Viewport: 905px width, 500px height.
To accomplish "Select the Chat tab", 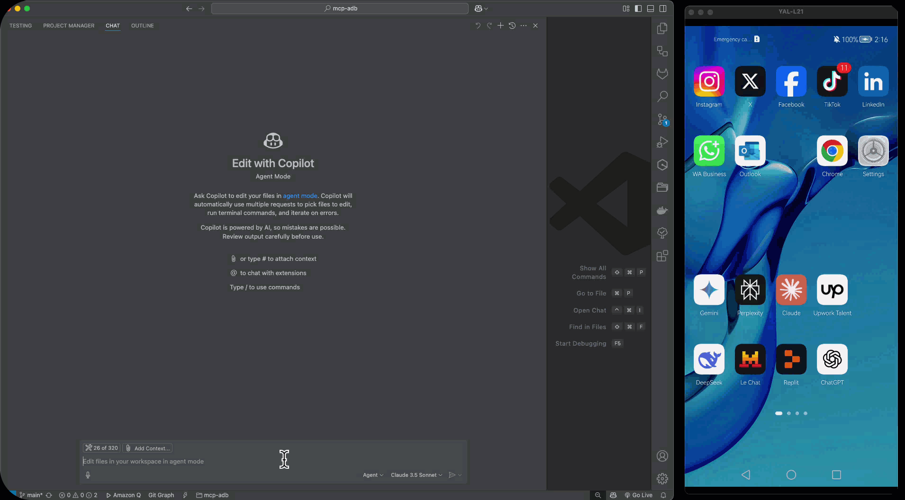I will (113, 26).
